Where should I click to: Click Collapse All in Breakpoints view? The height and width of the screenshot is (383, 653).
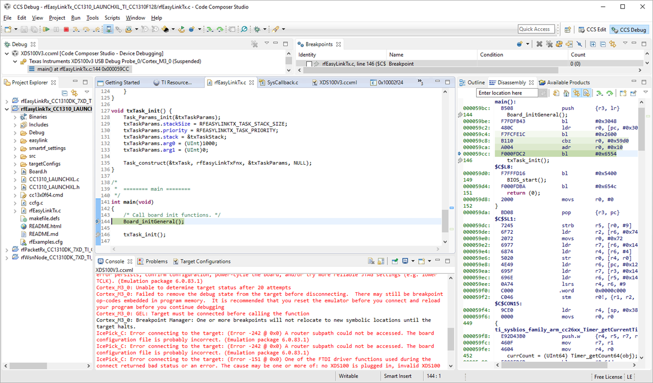point(603,44)
